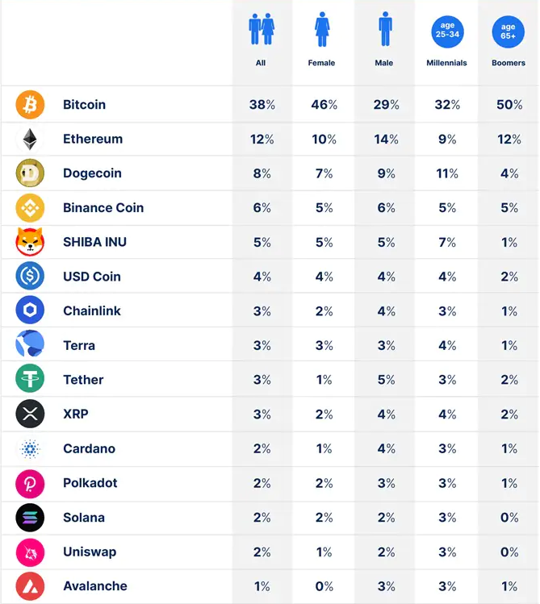Click the yellow Binance Coin icon
This screenshot has width=540, height=604.
pyautogui.click(x=30, y=208)
